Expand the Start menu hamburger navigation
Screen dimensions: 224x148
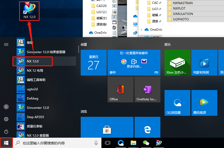6,45
